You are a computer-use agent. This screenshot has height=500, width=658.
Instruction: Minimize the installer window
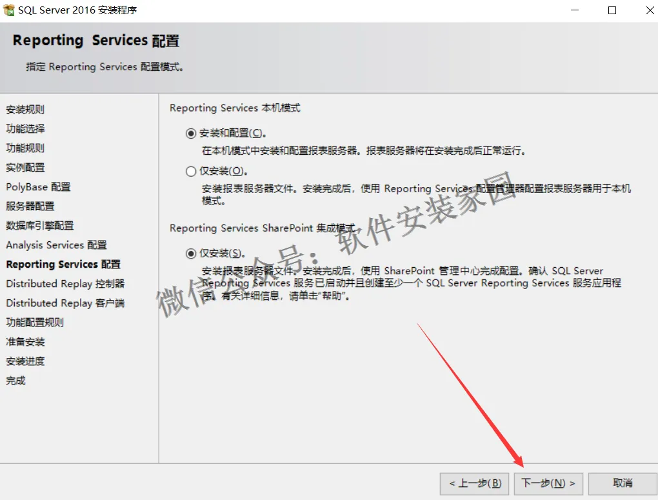pos(575,10)
